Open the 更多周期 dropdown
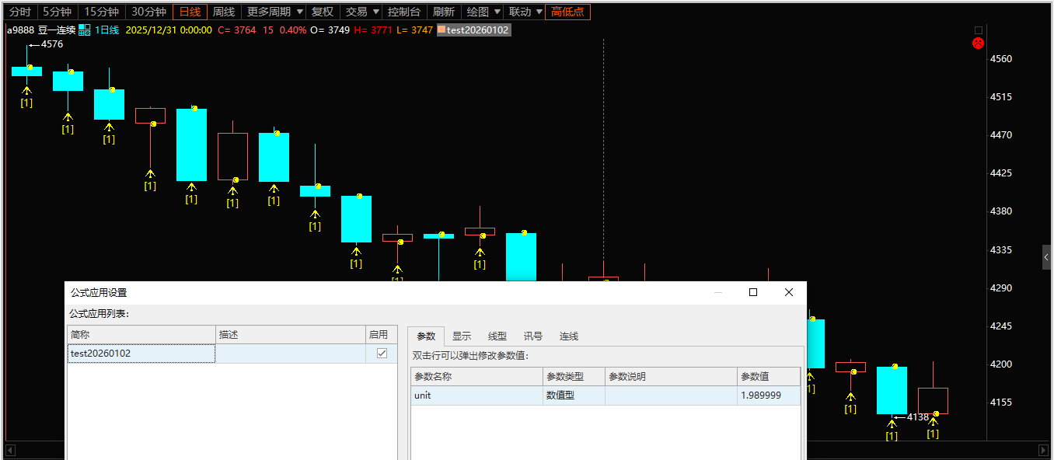1054x460 pixels. [275, 12]
